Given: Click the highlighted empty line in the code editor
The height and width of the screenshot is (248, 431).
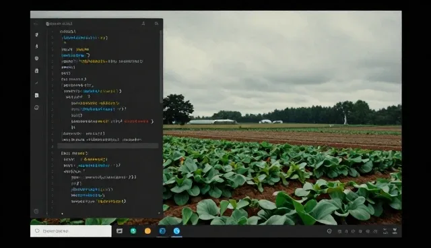Looking at the screenshot, I should coord(108,146).
